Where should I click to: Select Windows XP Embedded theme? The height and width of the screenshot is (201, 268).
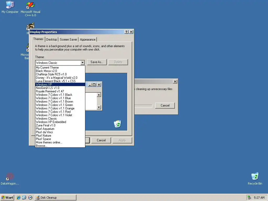click(60, 122)
